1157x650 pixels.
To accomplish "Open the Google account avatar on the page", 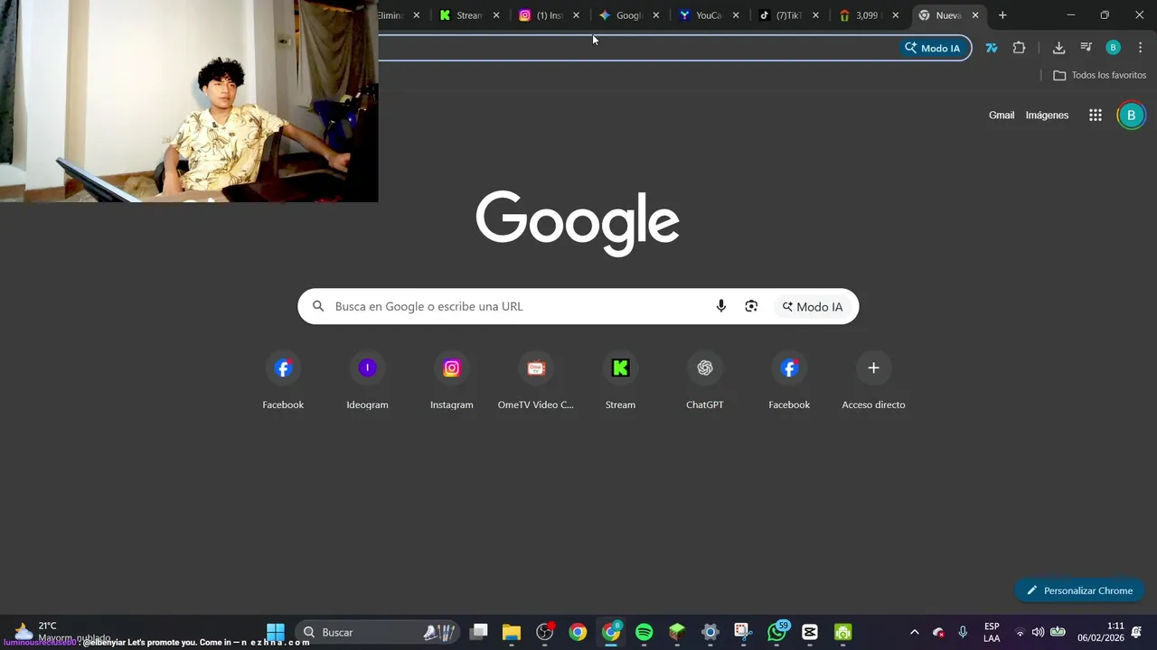I will coord(1131,115).
